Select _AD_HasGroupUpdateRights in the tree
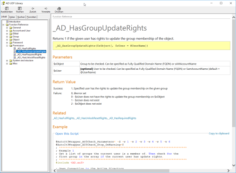Screen dimensions: 236x173 (31, 51)
